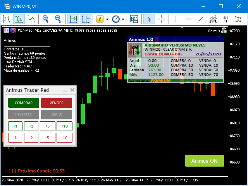The image size is (248, 186).
Task: Draw a trendline
Action: [x=201, y=19]
